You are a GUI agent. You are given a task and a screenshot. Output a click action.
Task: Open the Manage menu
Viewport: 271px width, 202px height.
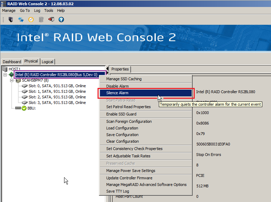pyautogui.click(x=9, y=10)
